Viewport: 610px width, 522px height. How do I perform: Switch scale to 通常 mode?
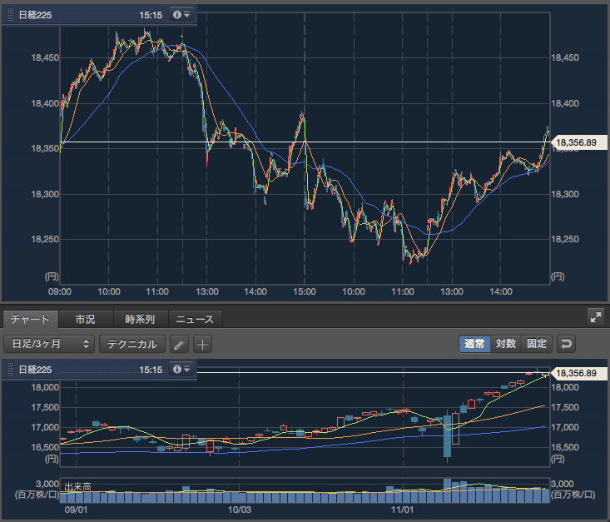[474, 344]
